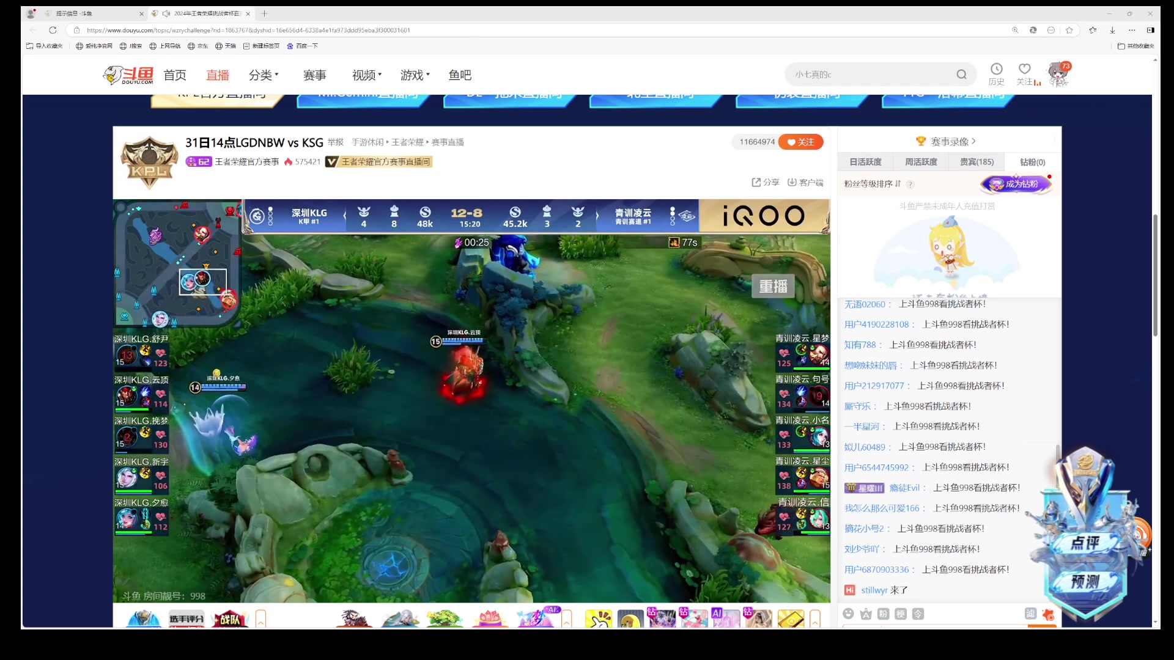Mute the tab via the speaker icon
Screen dimensions: 1174x660
(x=166, y=13)
